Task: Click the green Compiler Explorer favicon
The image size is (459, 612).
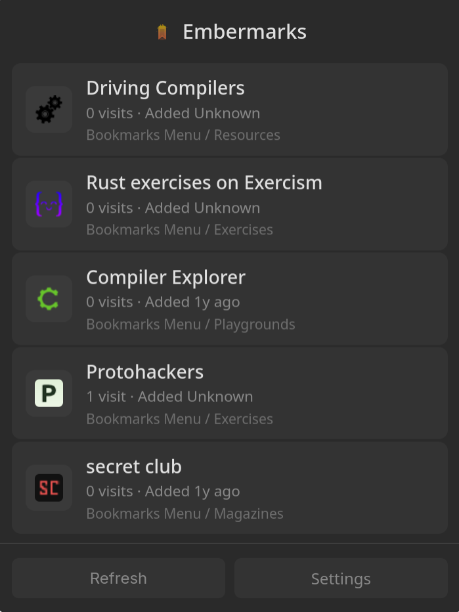Action: 49,299
